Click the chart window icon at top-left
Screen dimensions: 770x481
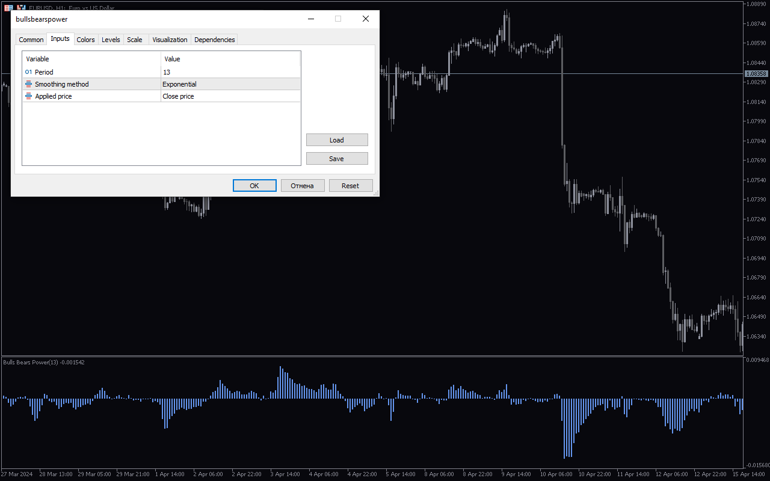(x=8, y=8)
